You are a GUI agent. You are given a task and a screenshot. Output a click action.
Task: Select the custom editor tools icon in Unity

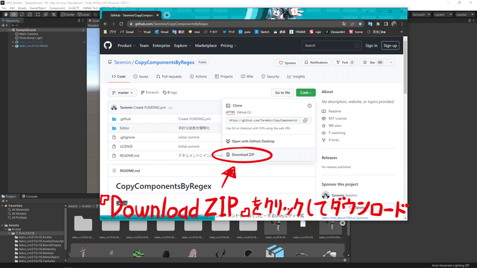[54, 14]
